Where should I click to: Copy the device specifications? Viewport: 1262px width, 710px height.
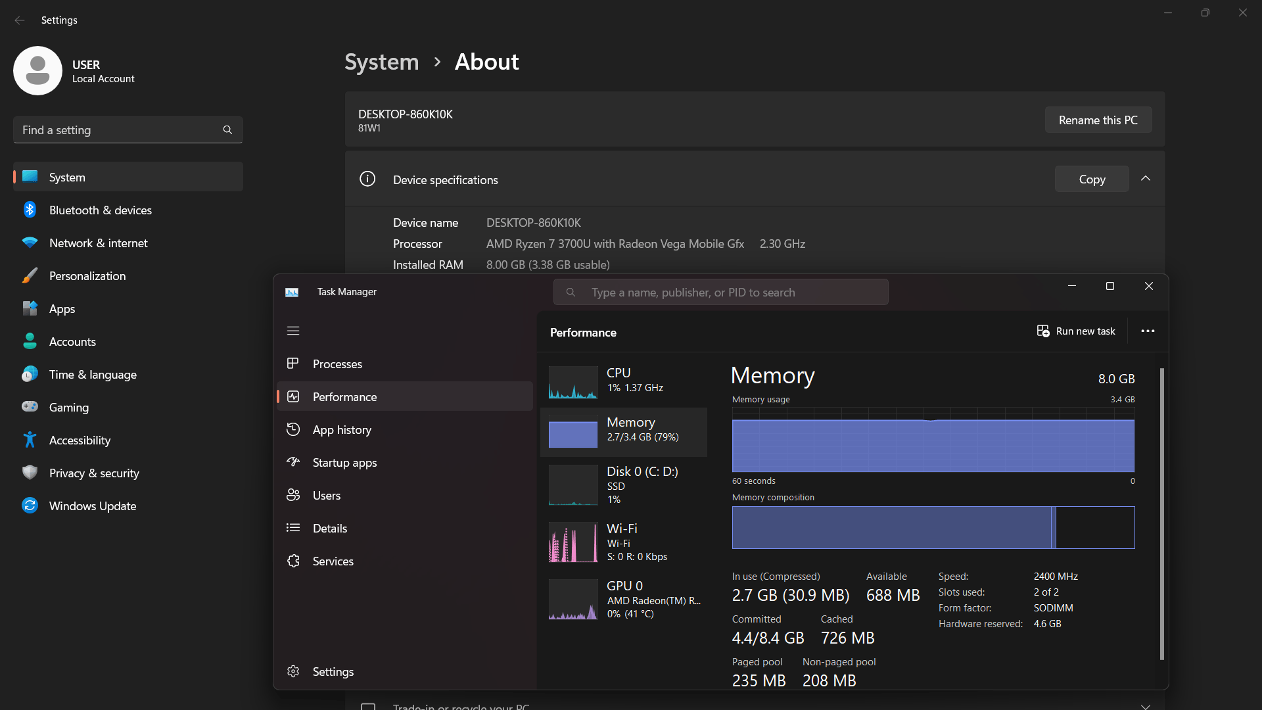tap(1092, 179)
